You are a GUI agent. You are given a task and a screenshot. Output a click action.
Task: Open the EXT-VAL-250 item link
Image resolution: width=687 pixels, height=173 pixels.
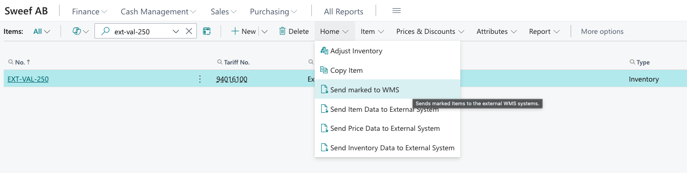point(28,79)
